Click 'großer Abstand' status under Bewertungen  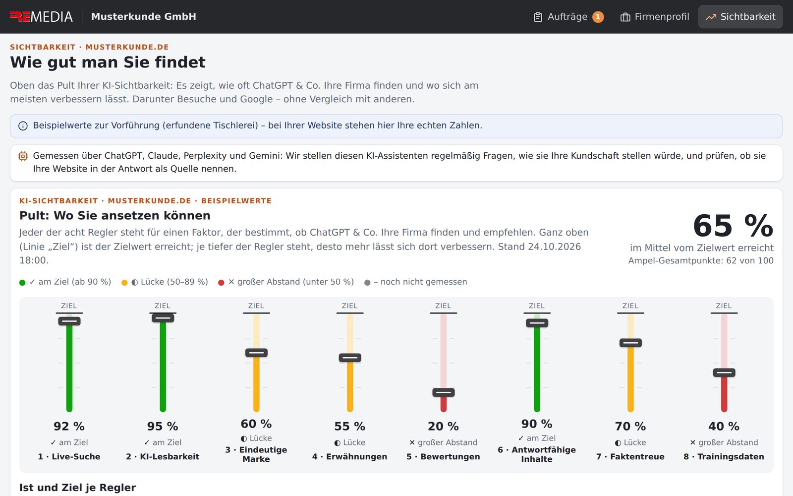[444, 443]
